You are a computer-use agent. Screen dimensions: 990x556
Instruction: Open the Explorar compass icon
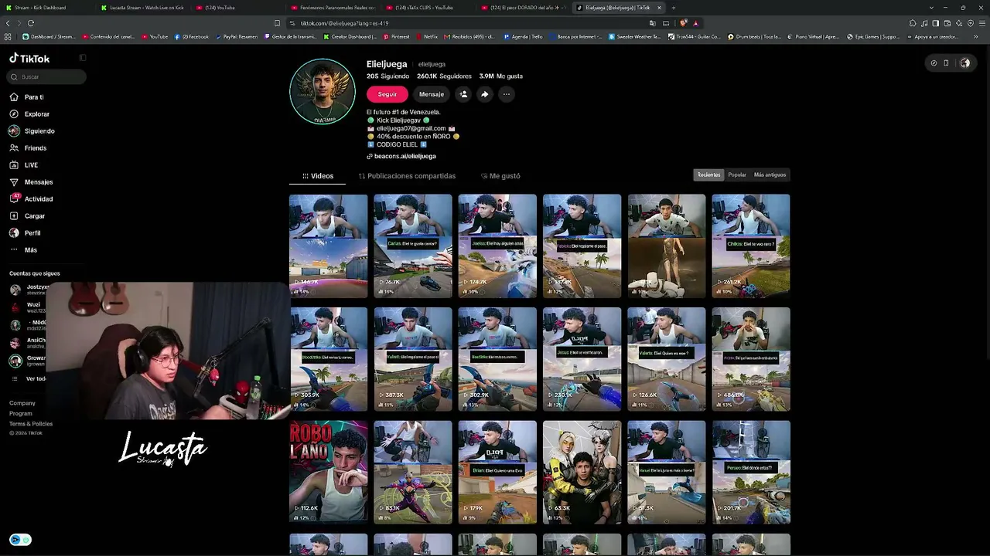pos(14,114)
